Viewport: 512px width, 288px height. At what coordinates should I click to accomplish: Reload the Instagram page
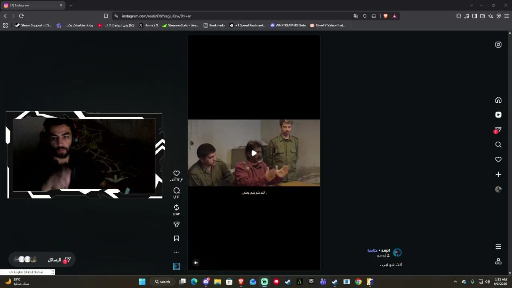21,16
